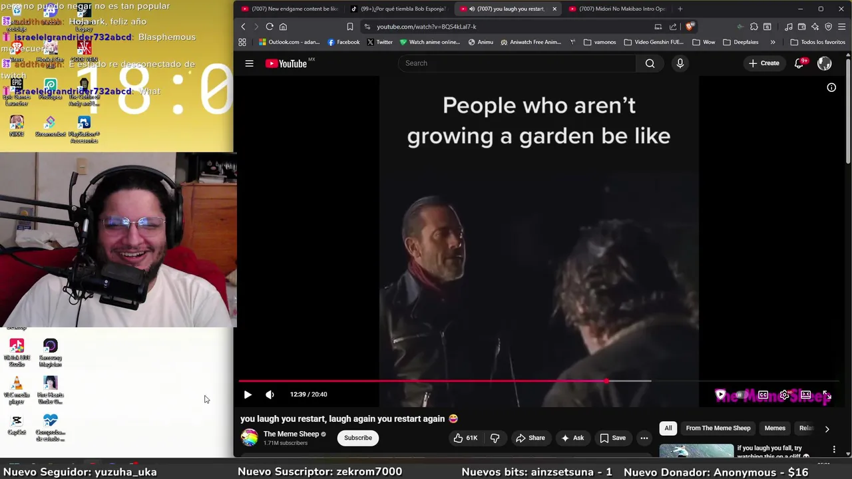Open the Todos los favoritos folder

pyautogui.click(x=817, y=42)
